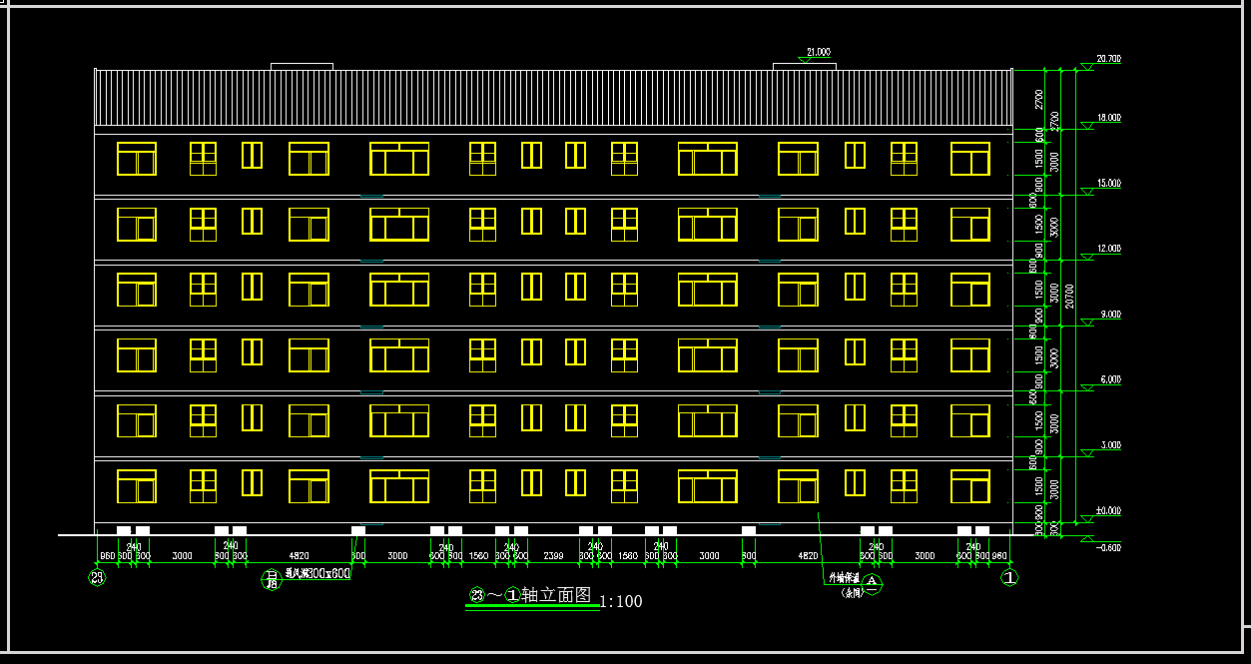1251x664 pixels.
Task: Pick the detail index bubble beside 通风洞300x600
Action: 271,579
